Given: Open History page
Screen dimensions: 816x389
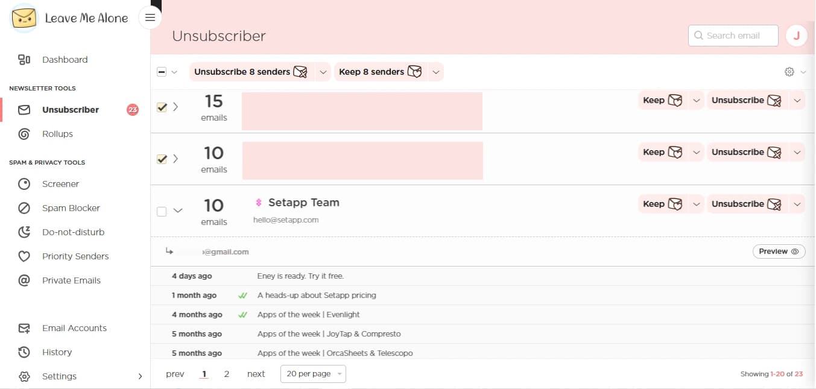Looking at the screenshot, I should [57, 352].
